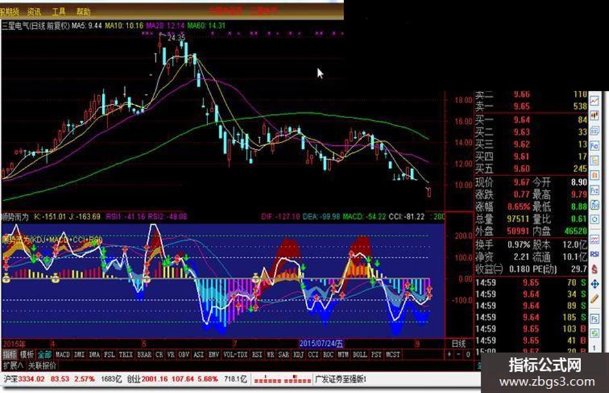The image size is (609, 393).
Task: Select the 模板 tab
Action: pos(27,354)
